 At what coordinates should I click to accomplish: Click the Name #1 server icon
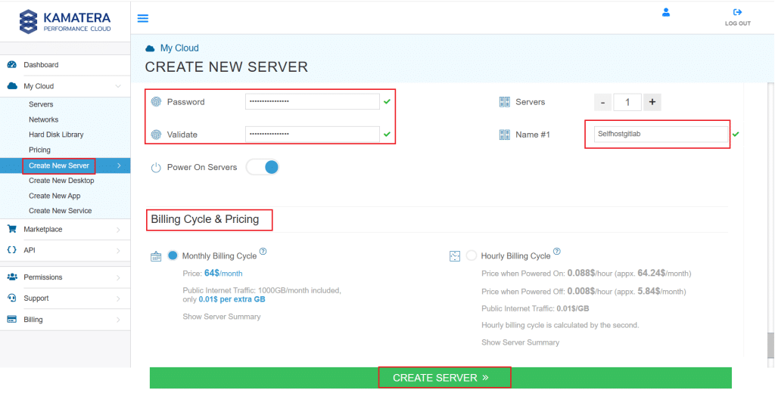(x=505, y=135)
